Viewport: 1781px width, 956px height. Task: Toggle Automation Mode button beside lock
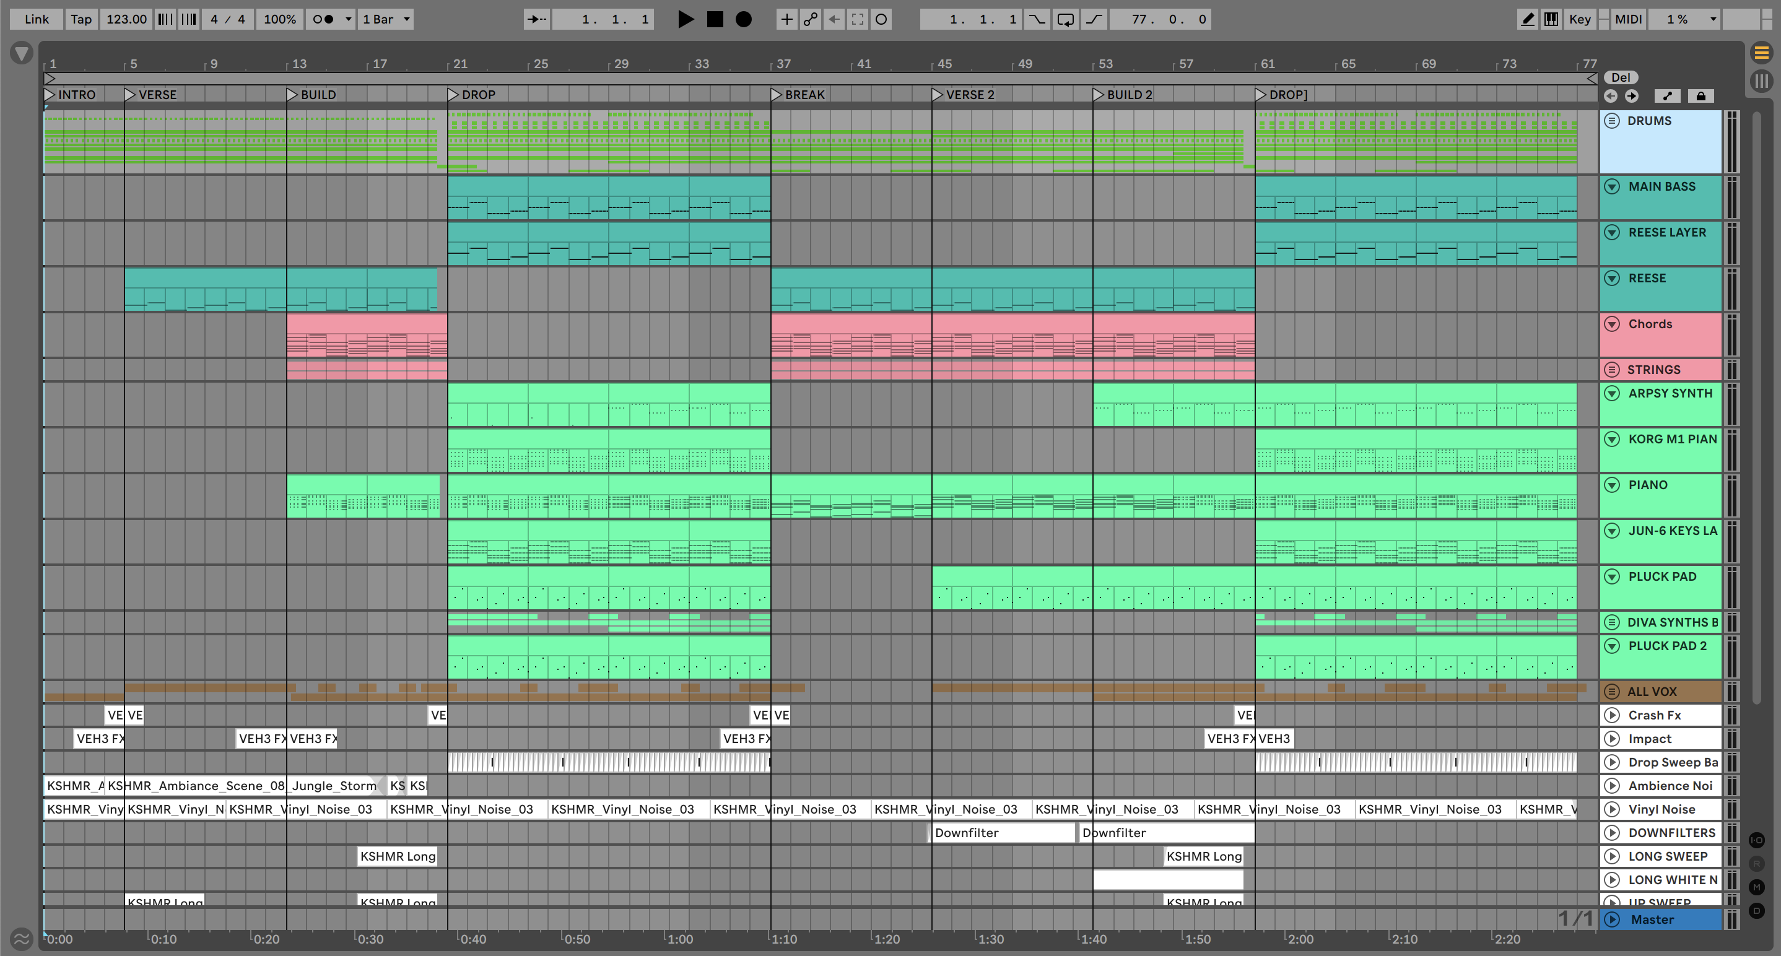point(1667,96)
